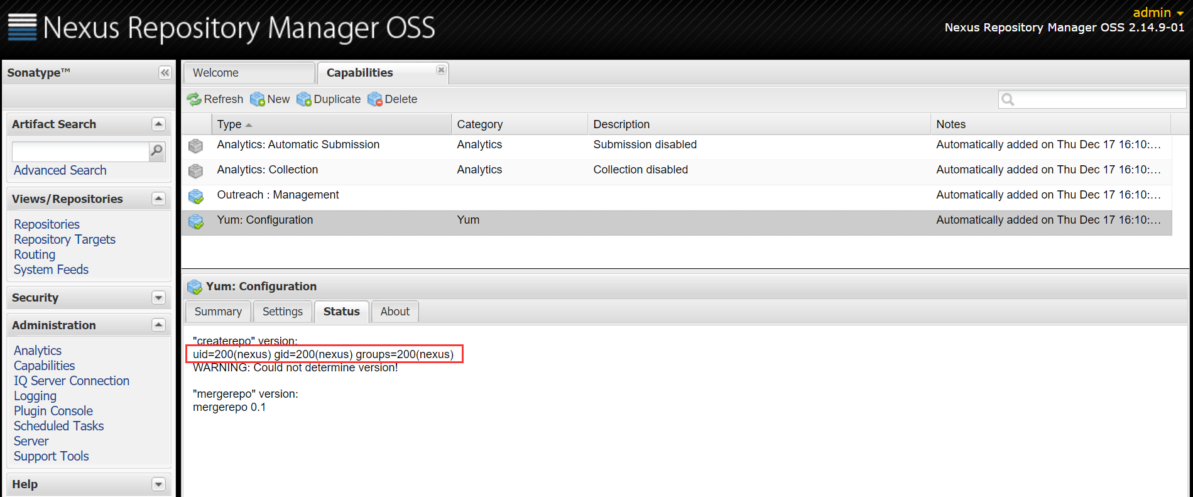
Task: Collapse the Views/Repositories panel
Action: pyautogui.click(x=158, y=199)
